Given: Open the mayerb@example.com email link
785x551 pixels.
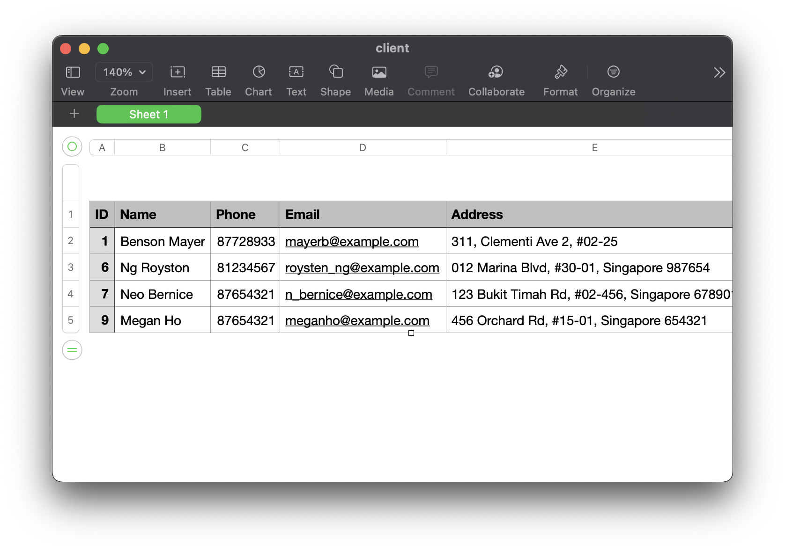Looking at the screenshot, I should (352, 241).
